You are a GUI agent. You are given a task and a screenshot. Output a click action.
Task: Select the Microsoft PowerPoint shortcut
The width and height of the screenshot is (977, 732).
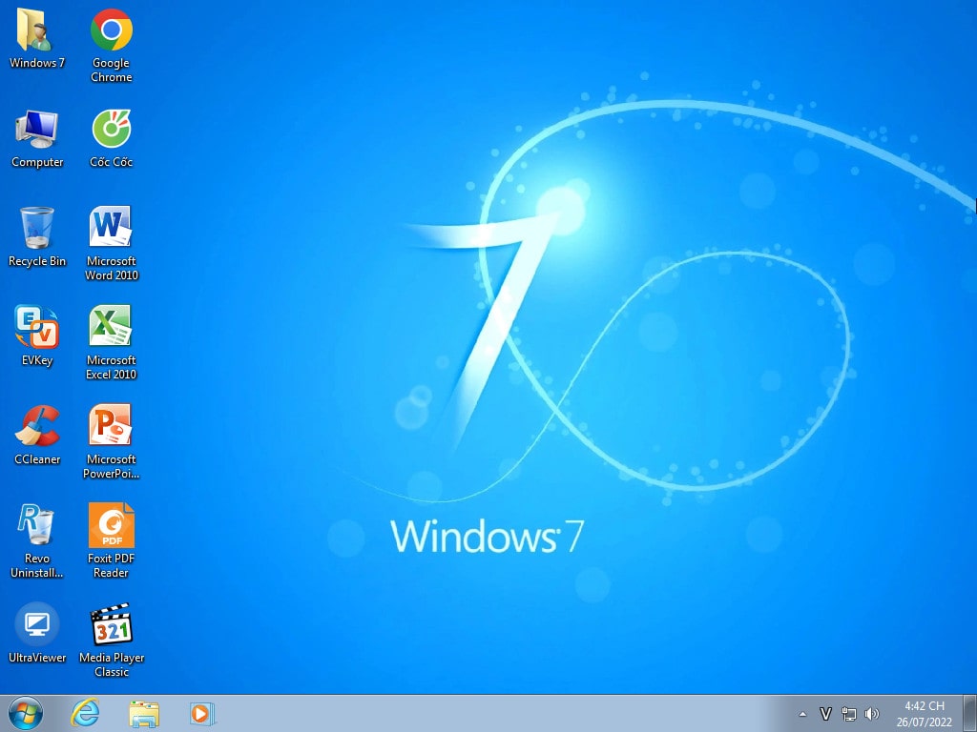(x=111, y=441)
